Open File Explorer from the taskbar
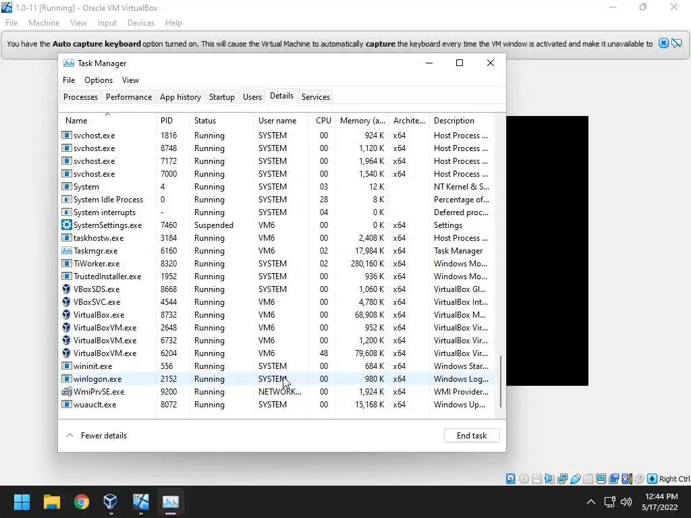 (51, 502)
